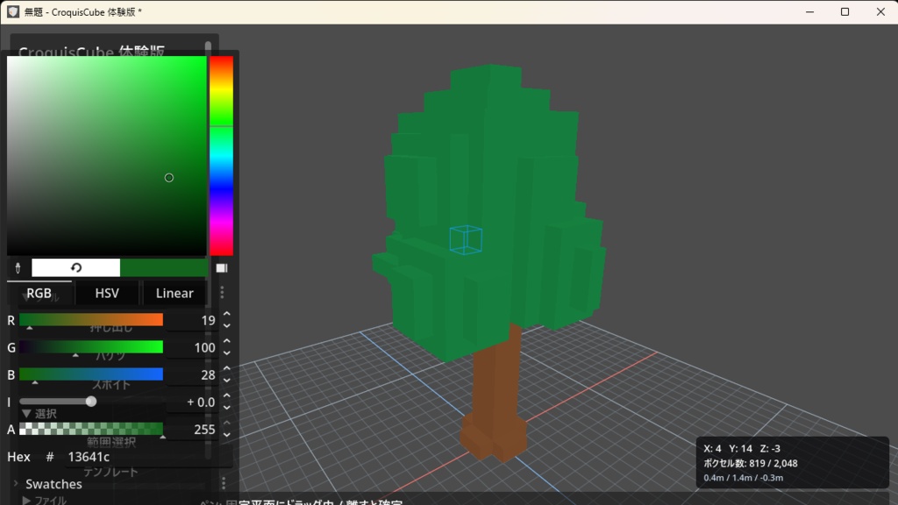Activate the eyedropper color pick icon

18,268
